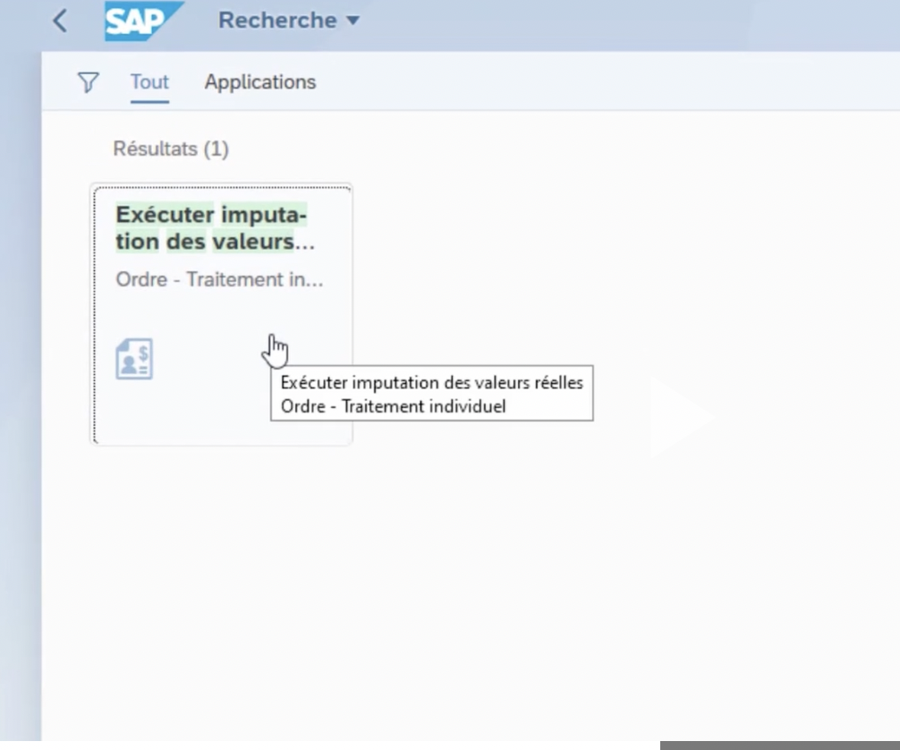Click the SAP logo
The image size is (900, 750).
pyautogui.click(x=141, y=21)
